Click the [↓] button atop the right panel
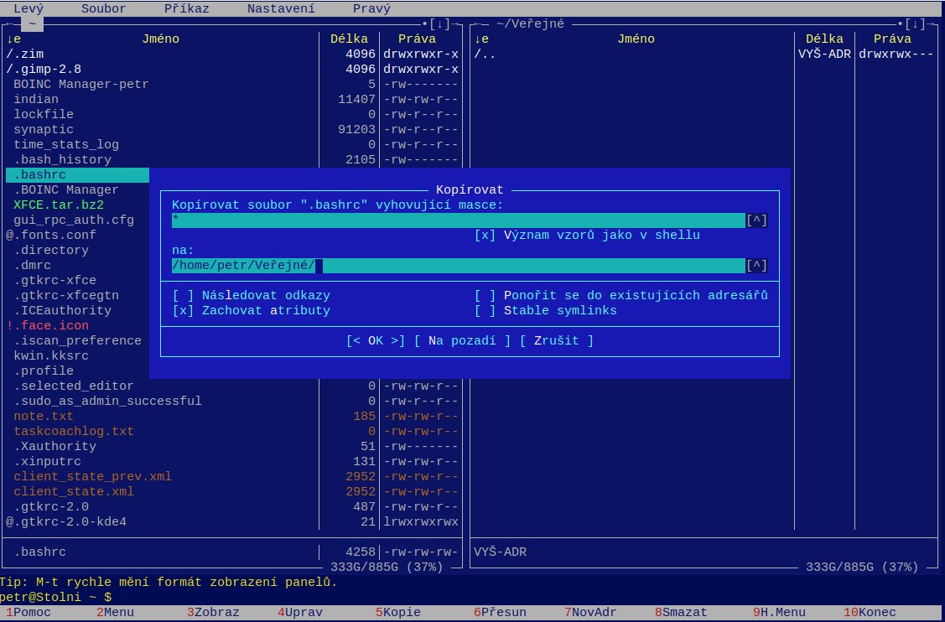This screenshot has width=945, height=622. (x=916, y=24)
